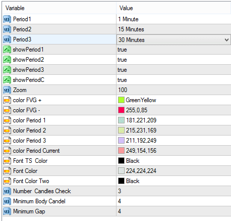Click the boolean icon beside showPeriod3
The height and width of the screenshot is (221, 231).
click(7, 70)
